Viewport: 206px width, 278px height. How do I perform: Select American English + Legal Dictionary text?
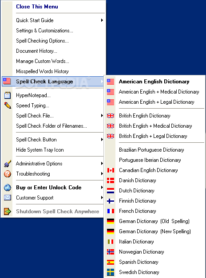point(156,102)
